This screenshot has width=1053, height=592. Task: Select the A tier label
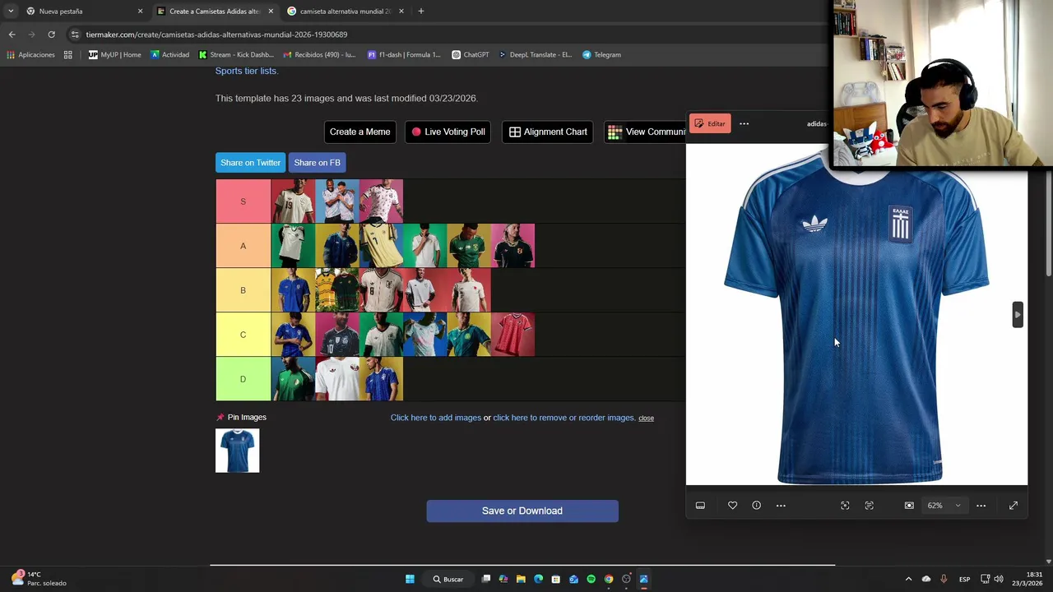point(243,246)
